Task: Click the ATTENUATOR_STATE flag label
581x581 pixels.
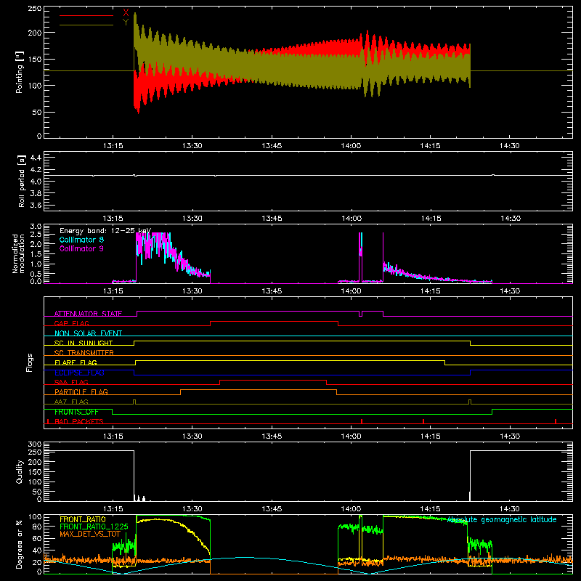Action: point(88,314)
